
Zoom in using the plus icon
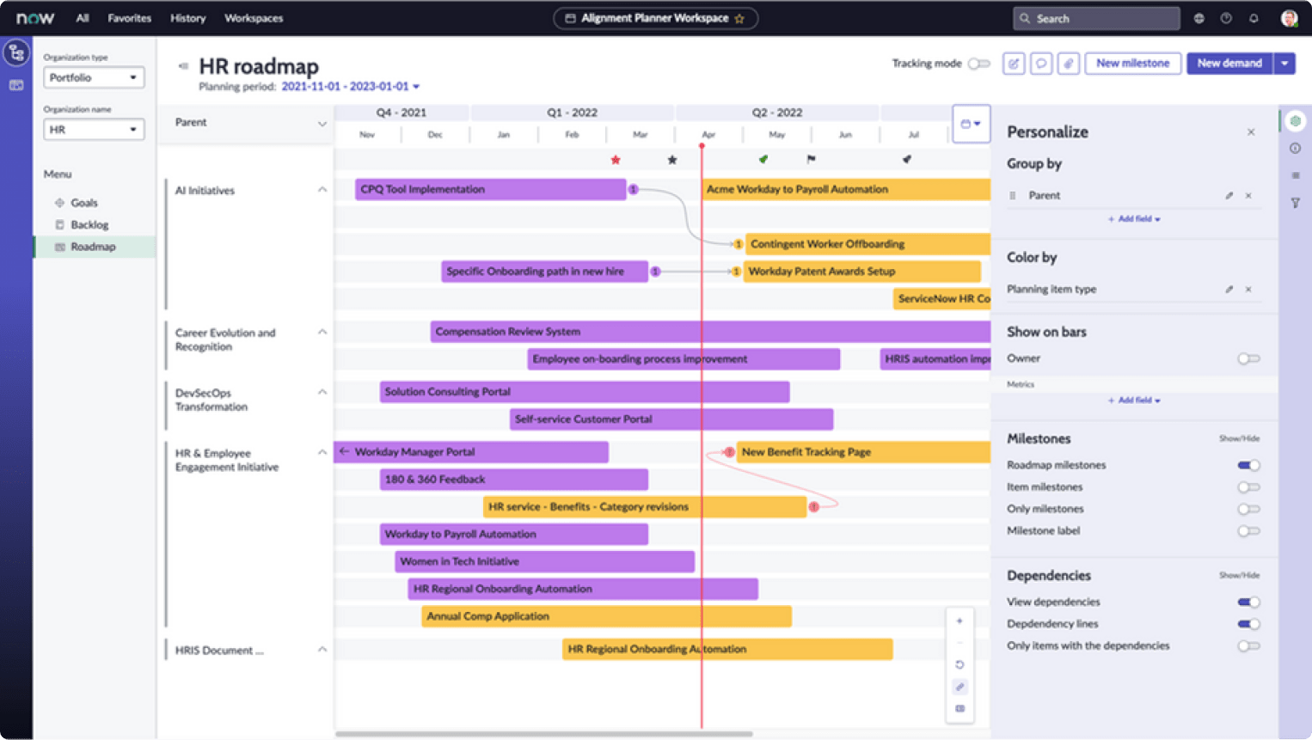959,620
